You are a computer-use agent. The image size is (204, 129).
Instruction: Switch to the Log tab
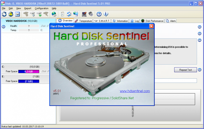click(134, 21)
